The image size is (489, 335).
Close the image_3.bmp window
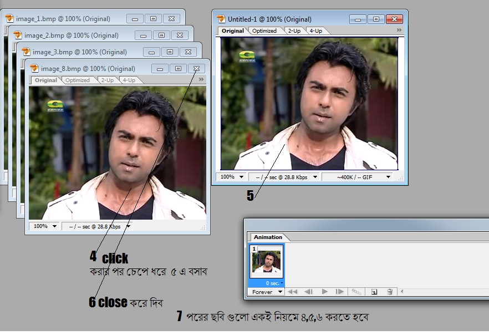click(x=188, y=52)
